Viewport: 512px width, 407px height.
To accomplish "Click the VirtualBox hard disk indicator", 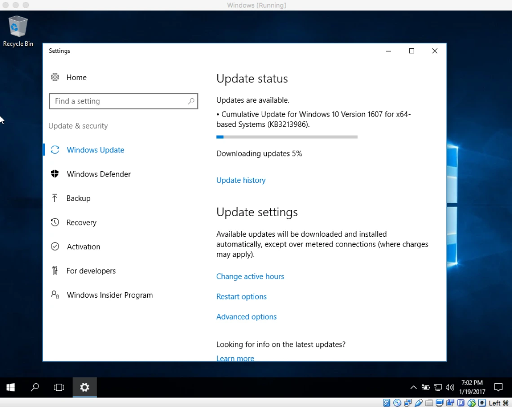I will point(386,403).
